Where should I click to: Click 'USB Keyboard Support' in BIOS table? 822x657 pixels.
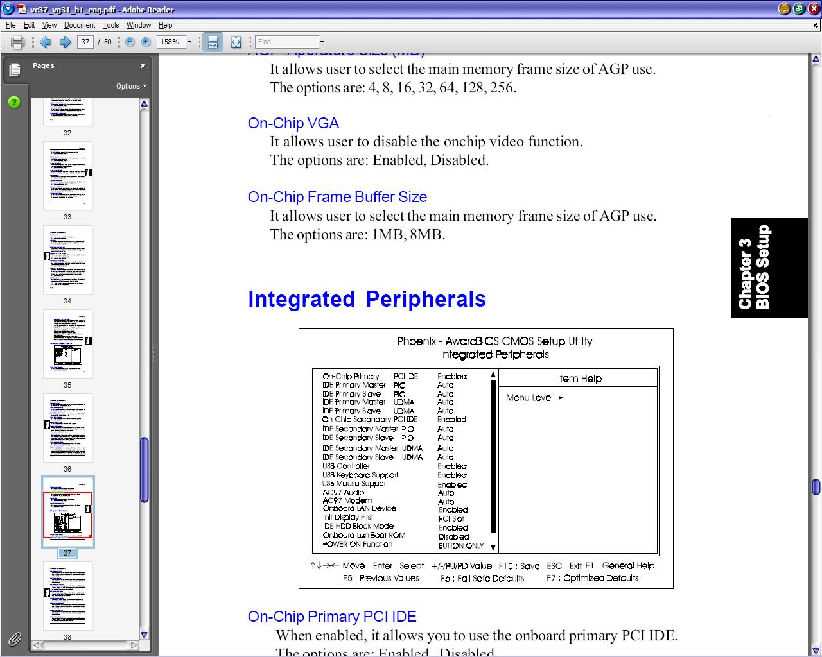click(360, 475)
